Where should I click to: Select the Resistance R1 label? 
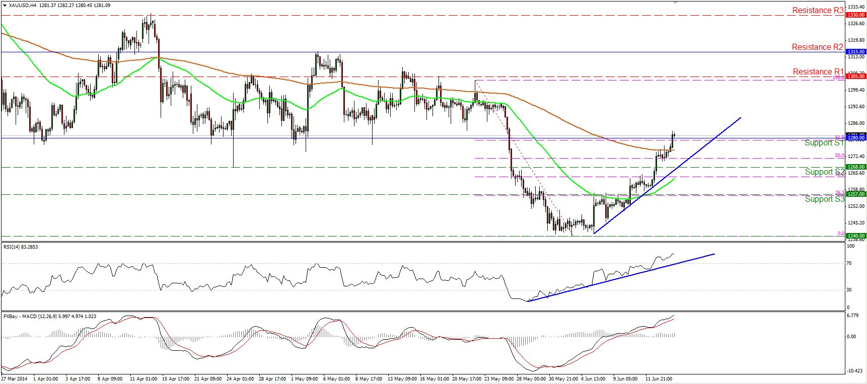[x=818, y=71]
